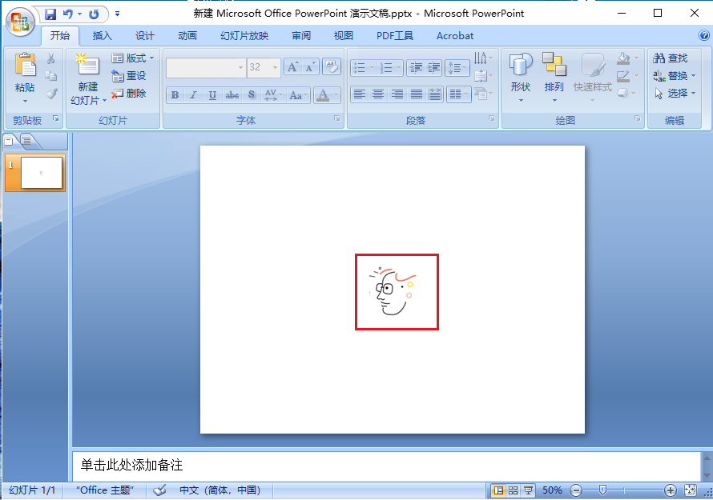Open the 幻灯片放映 ribbon tab
The height and width of the screenshot is (500, 713).
244,36
